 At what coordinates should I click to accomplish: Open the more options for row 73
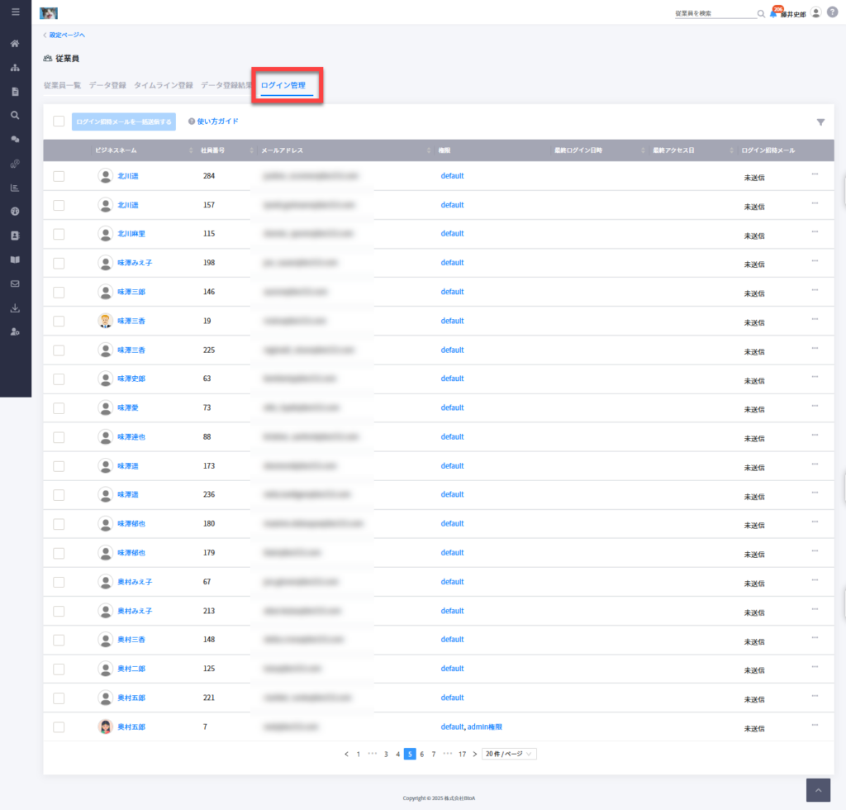pyautogui.click(x=815, y=407)
